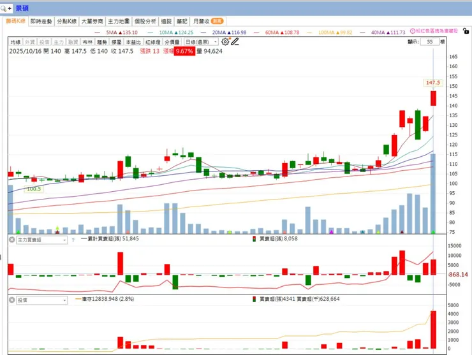Viewport: 472px width, 355px height.
Task: Switch to the 籌記 tab
Action: (x=182, y=22)
